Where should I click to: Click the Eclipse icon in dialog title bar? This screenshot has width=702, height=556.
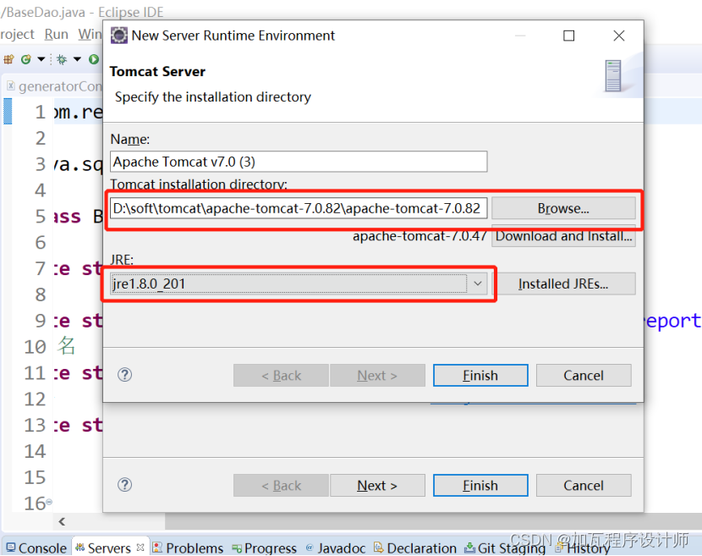point(118,36)
